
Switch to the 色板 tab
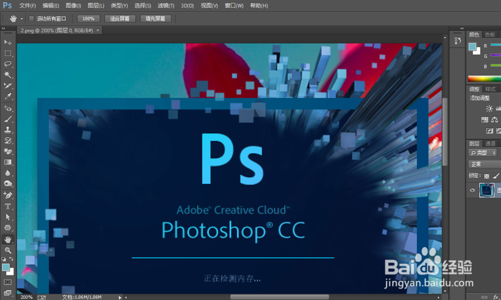tap(490, 34)
